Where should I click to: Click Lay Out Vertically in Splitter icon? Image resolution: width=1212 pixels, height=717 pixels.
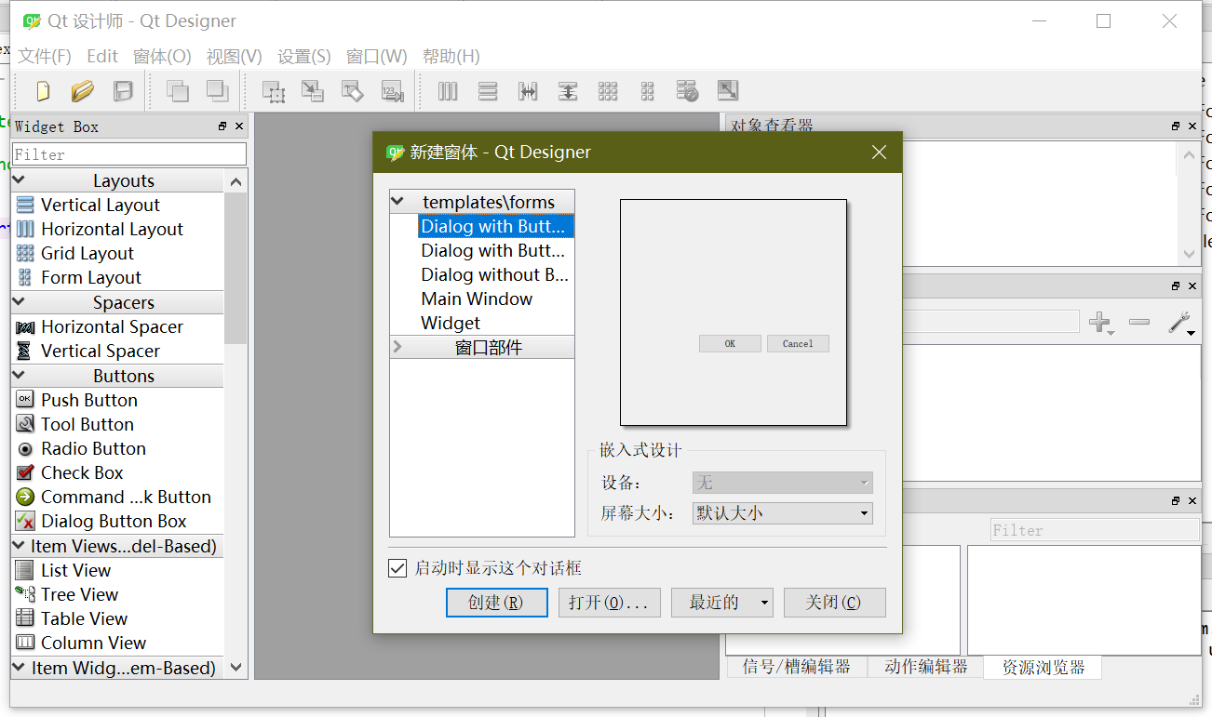[x=568, y=90]
